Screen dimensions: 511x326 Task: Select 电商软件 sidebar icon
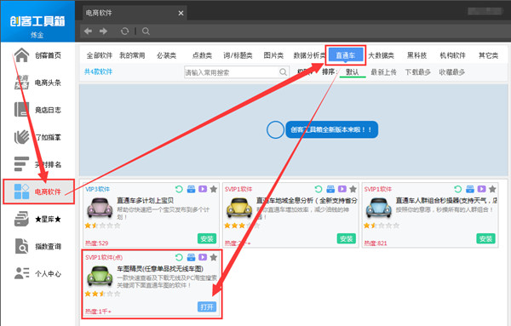point(21,192)
